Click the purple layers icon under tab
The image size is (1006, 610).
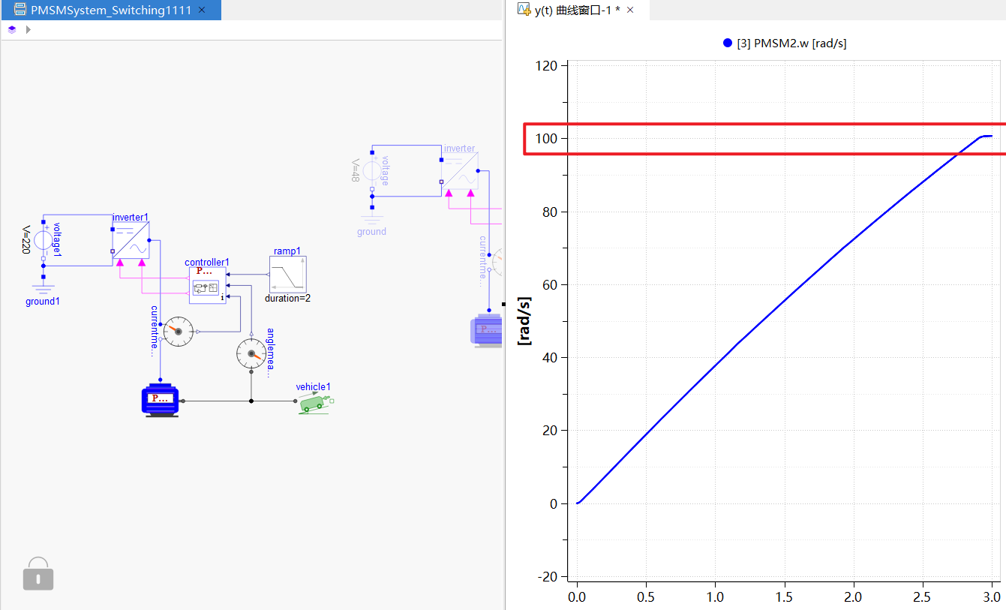pyautogui.click(x=12, y=30)
